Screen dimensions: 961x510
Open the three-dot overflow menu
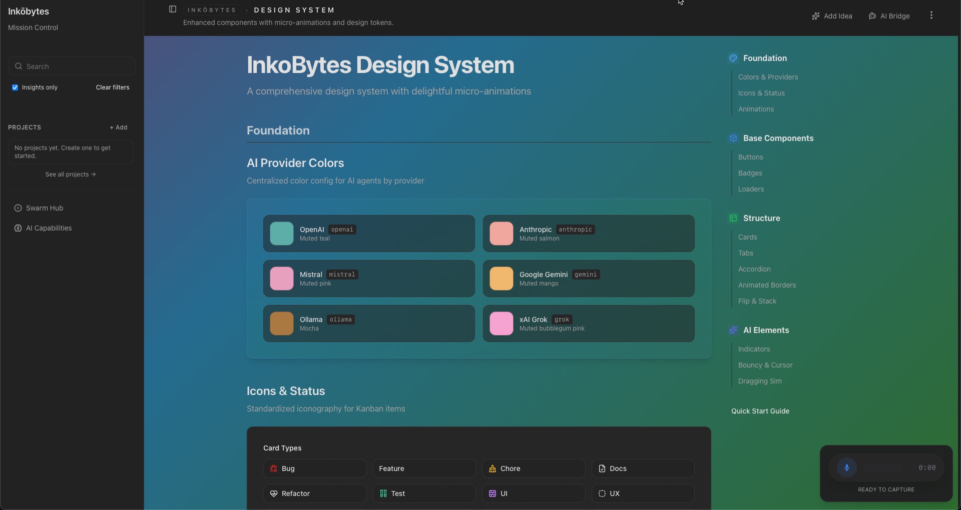coord(931,15)
